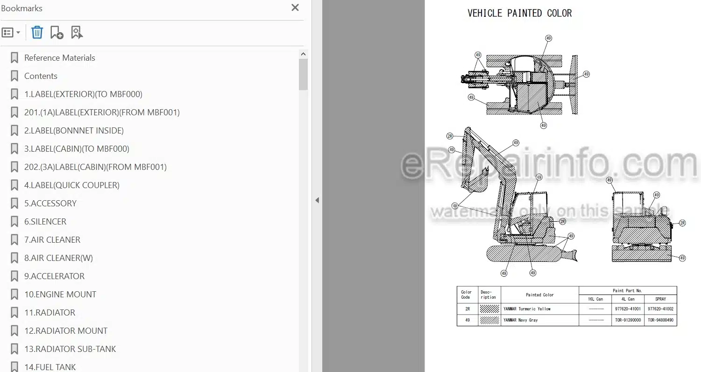Click part number 977620-41002
This screenshot has height=372, width=701.
click(660, 309)
